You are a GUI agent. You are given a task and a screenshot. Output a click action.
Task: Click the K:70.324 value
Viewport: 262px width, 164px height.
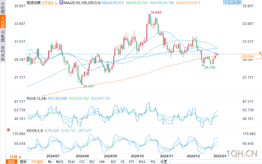click(x=52, y=131)
